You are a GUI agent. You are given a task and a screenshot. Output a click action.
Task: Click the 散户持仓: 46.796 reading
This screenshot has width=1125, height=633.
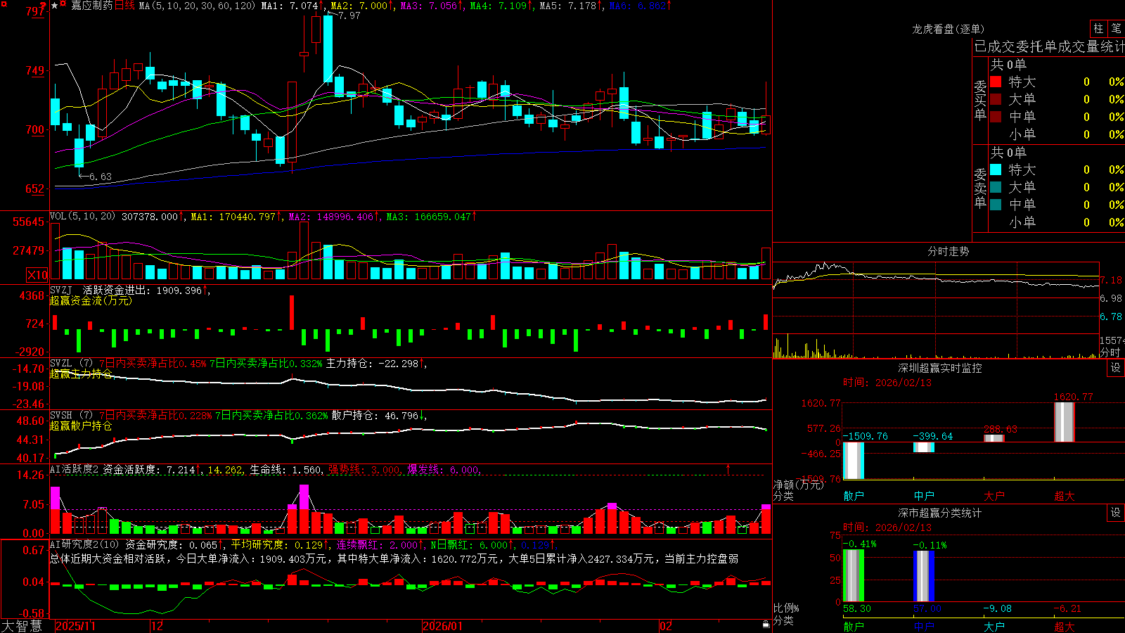coord(375,416)
